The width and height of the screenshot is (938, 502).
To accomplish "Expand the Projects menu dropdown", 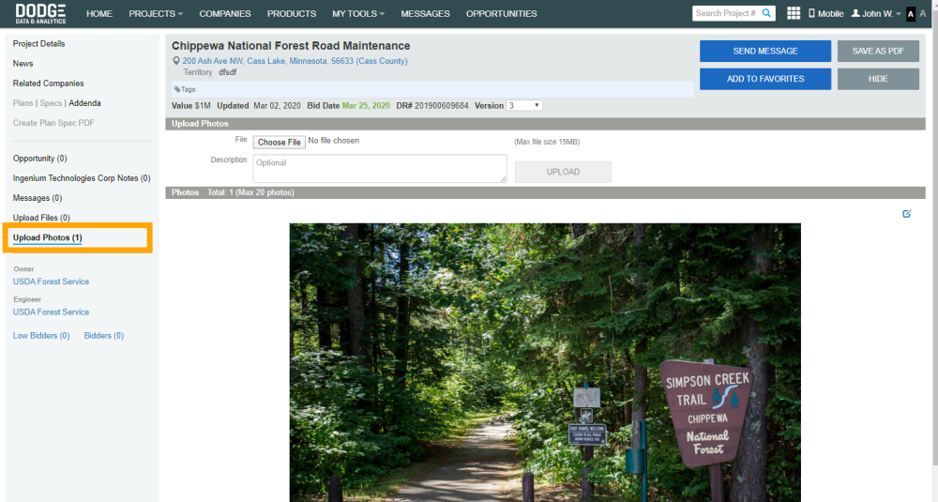I will point(156,13).
